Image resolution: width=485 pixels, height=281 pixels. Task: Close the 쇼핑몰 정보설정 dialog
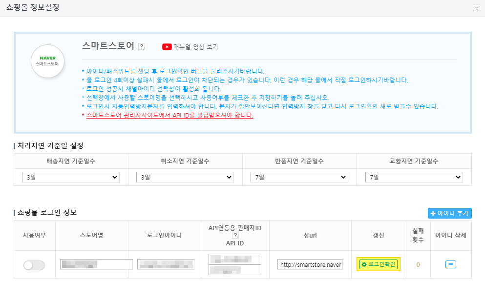coord(477,8)
